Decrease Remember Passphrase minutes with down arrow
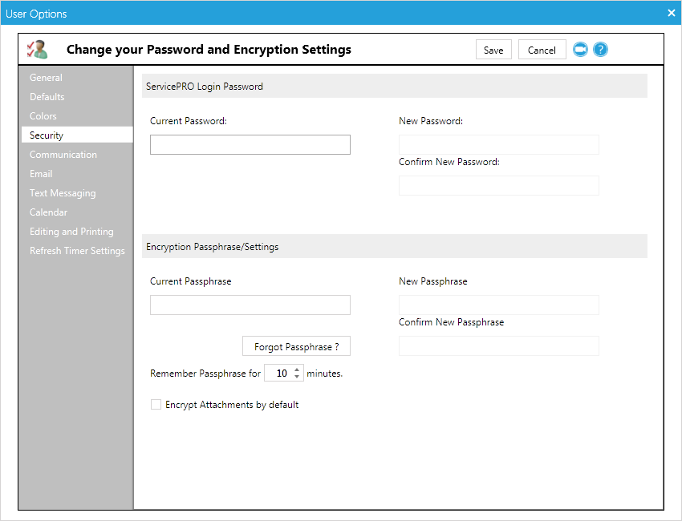 (x=297, y=378)
